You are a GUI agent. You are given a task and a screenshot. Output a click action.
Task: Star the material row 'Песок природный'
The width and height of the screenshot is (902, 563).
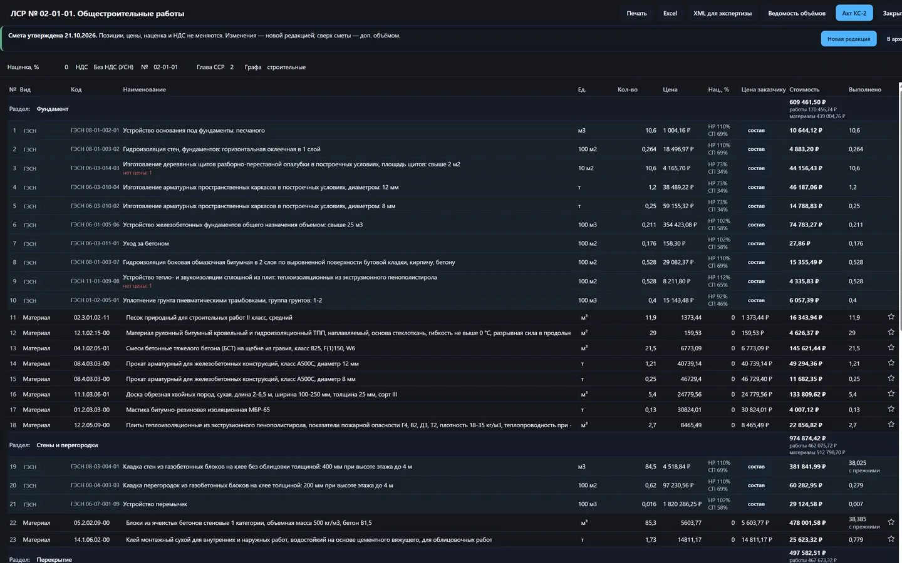891,317
